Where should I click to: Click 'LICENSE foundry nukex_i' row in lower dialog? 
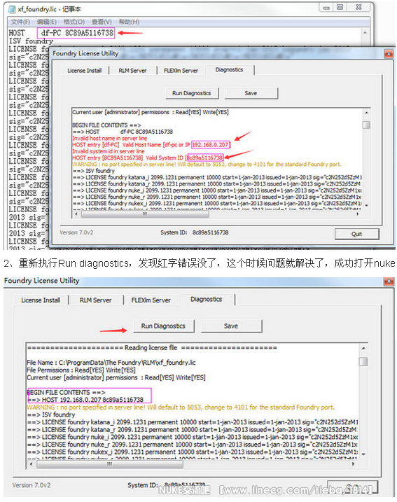(193, 452)
